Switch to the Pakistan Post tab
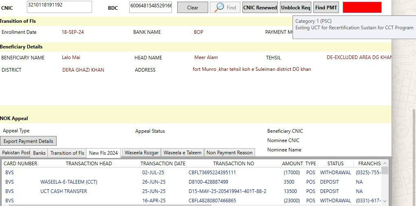Viewport: 416px width, 206px height. (x=15, y=153)
